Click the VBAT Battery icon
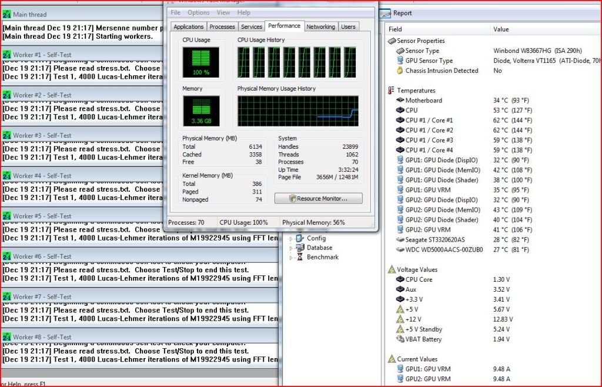This screenshot has height=387, width=602. (400, 339)
